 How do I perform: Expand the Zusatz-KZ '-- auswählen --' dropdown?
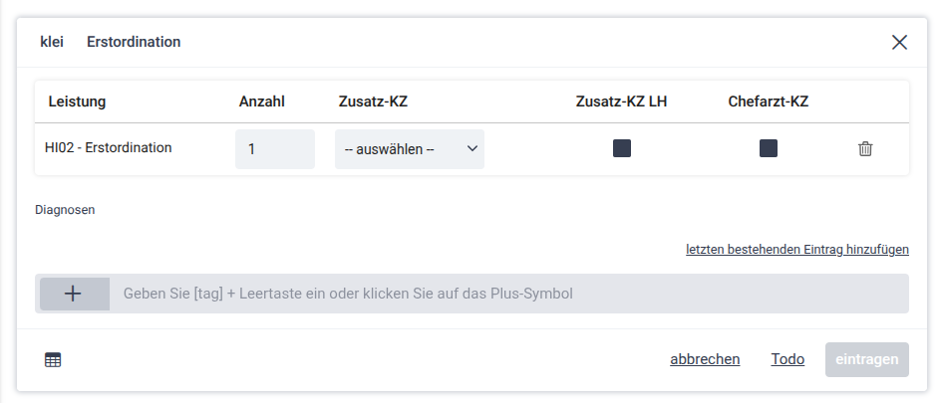click(x=410, y=149)
